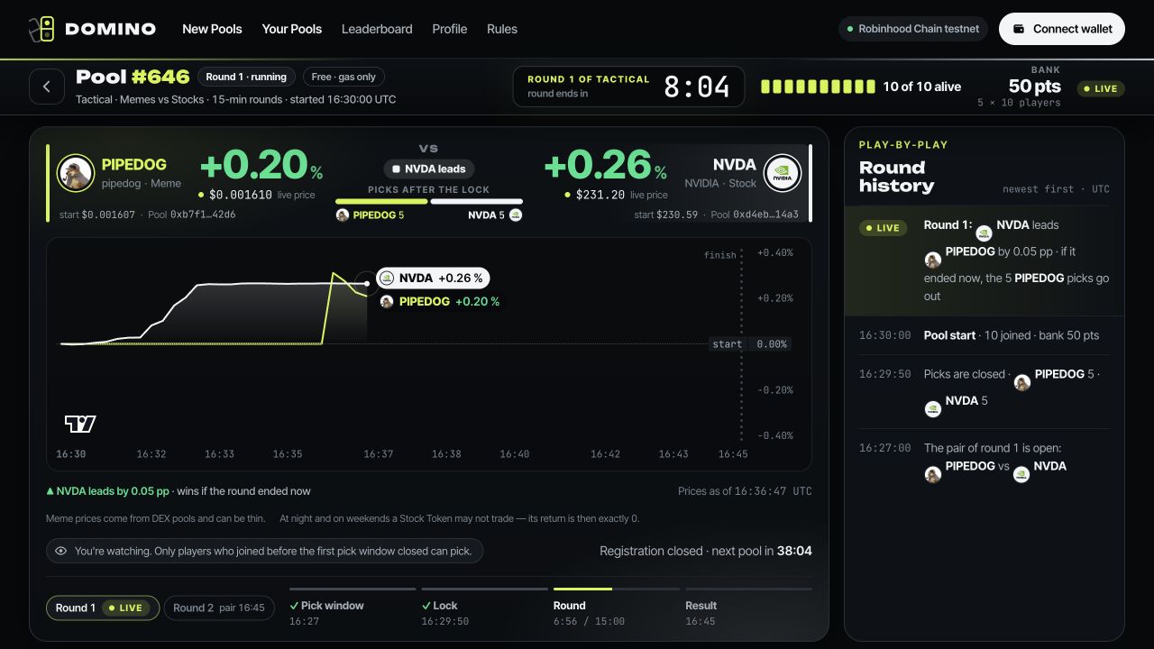Click the PIPEDOG icon beside picks count 5
The image size is (1154, 649).
pyautogui.click(x=343, y=215)
